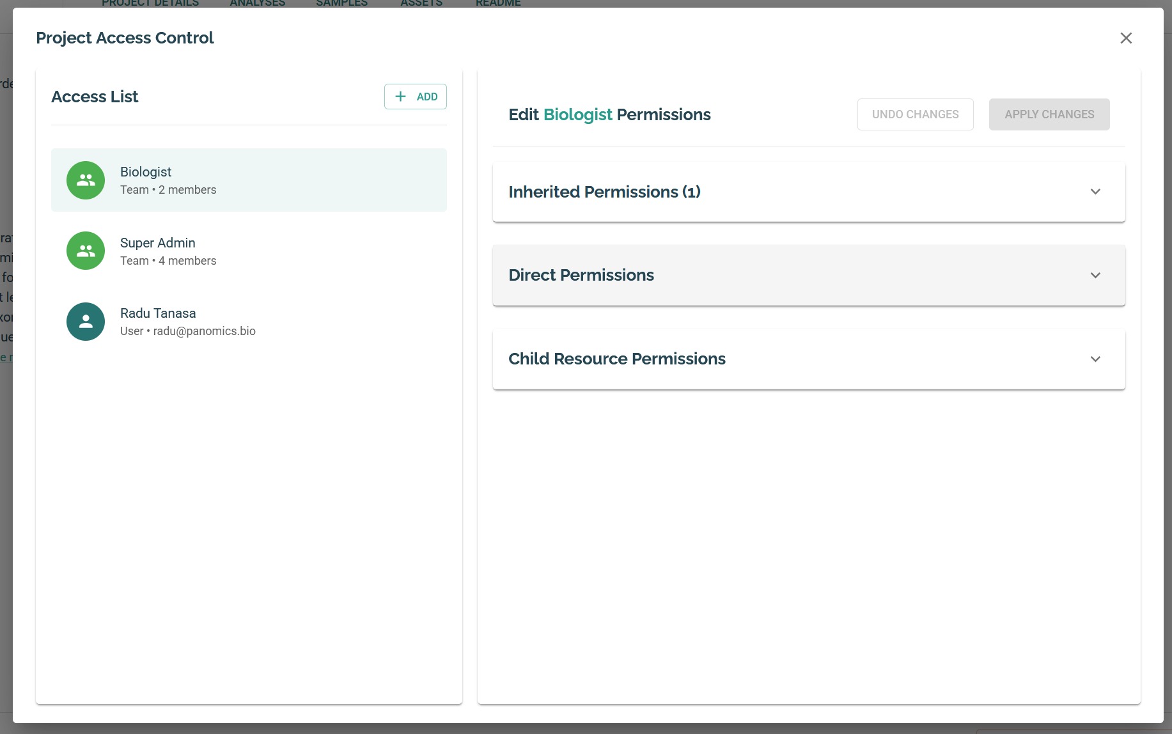Click the Radu Tanasa user avatar icon
1172x734 pixels.
[x=86, y=322]
